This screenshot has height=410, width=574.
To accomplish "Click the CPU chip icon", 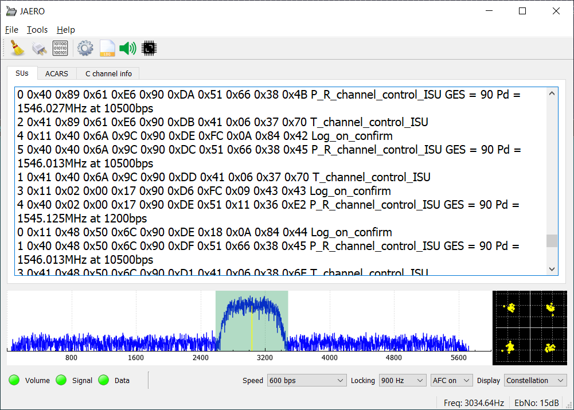I will [x=149, y=48].
